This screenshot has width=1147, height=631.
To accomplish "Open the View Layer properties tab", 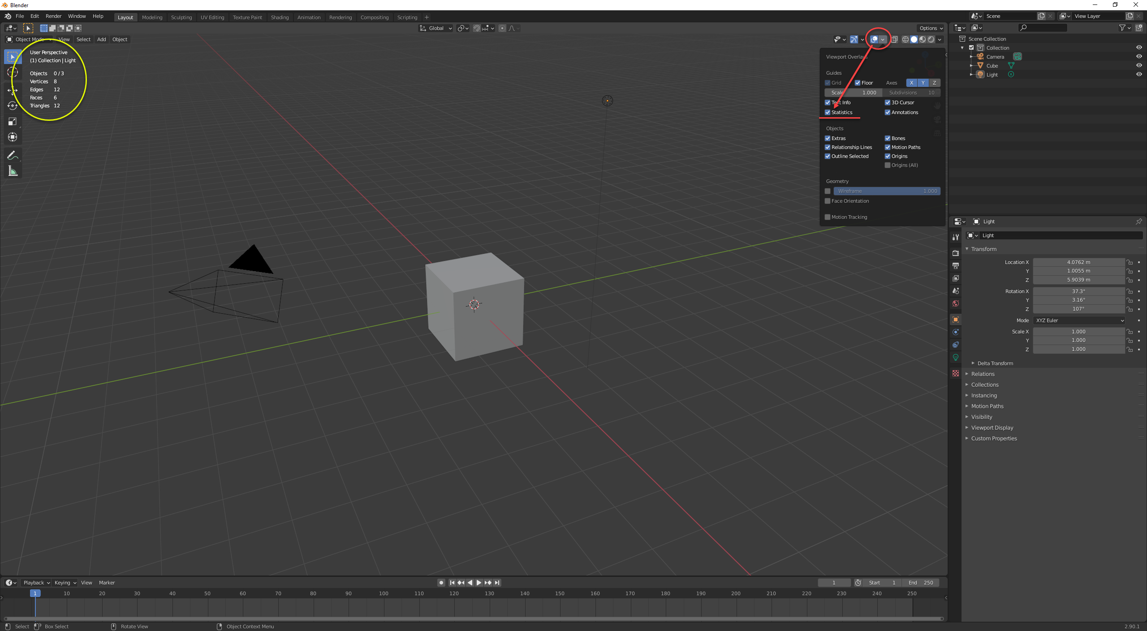I will (x=956, y=278).
